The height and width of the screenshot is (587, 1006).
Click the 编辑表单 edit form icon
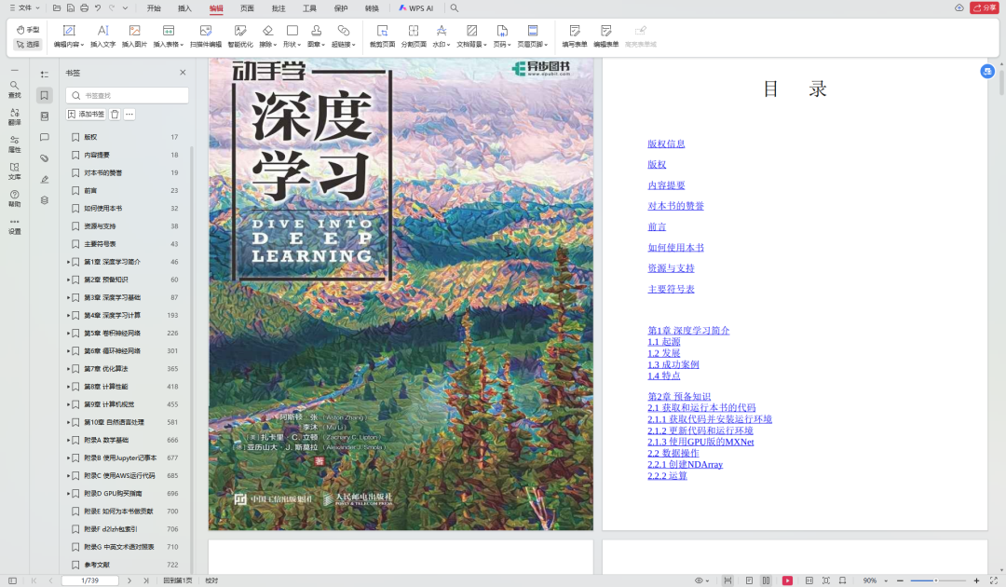click(605, 36)
